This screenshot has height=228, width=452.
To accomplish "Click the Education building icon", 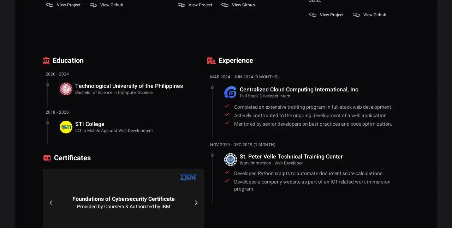I will point(46,61).
